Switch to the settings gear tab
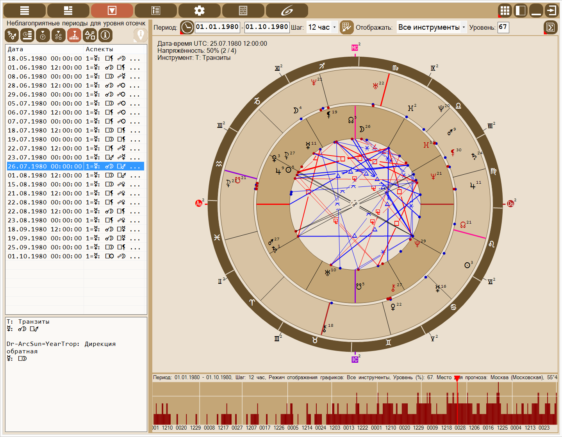The image size is (562, 437). [x=199, y=11]
